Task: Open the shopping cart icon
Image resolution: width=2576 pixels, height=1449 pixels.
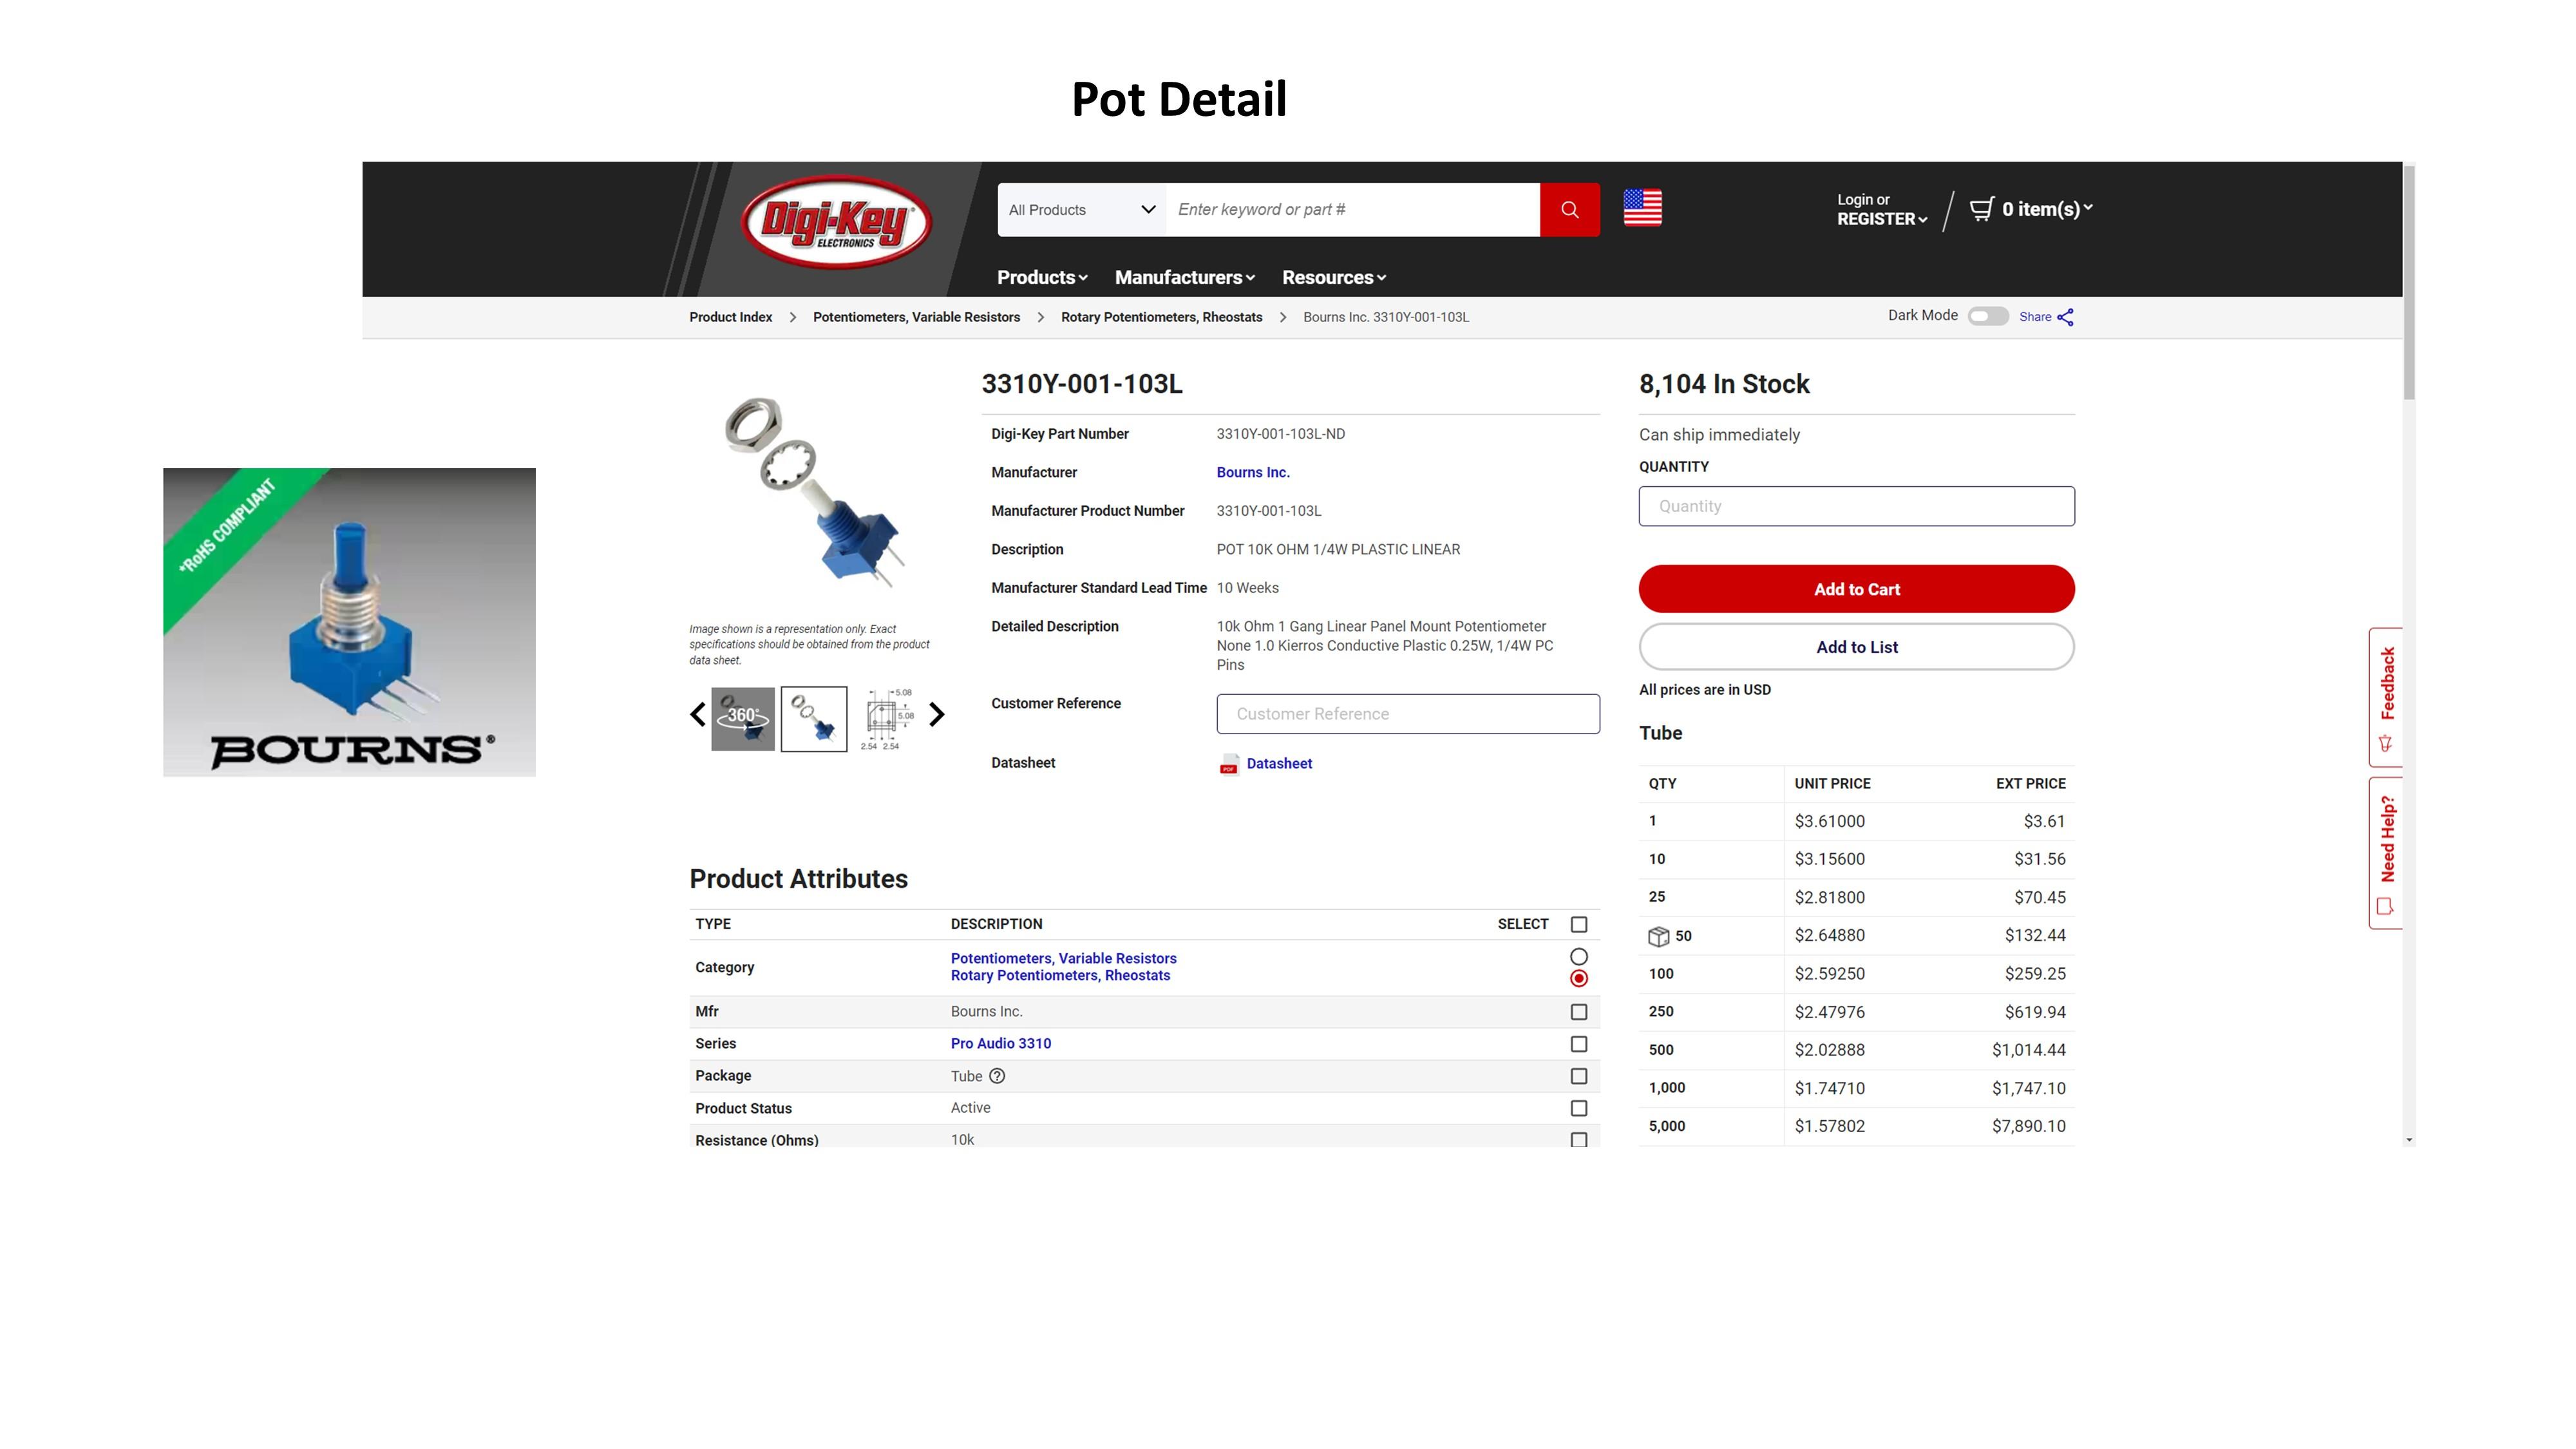Action: click(1981, 208)
